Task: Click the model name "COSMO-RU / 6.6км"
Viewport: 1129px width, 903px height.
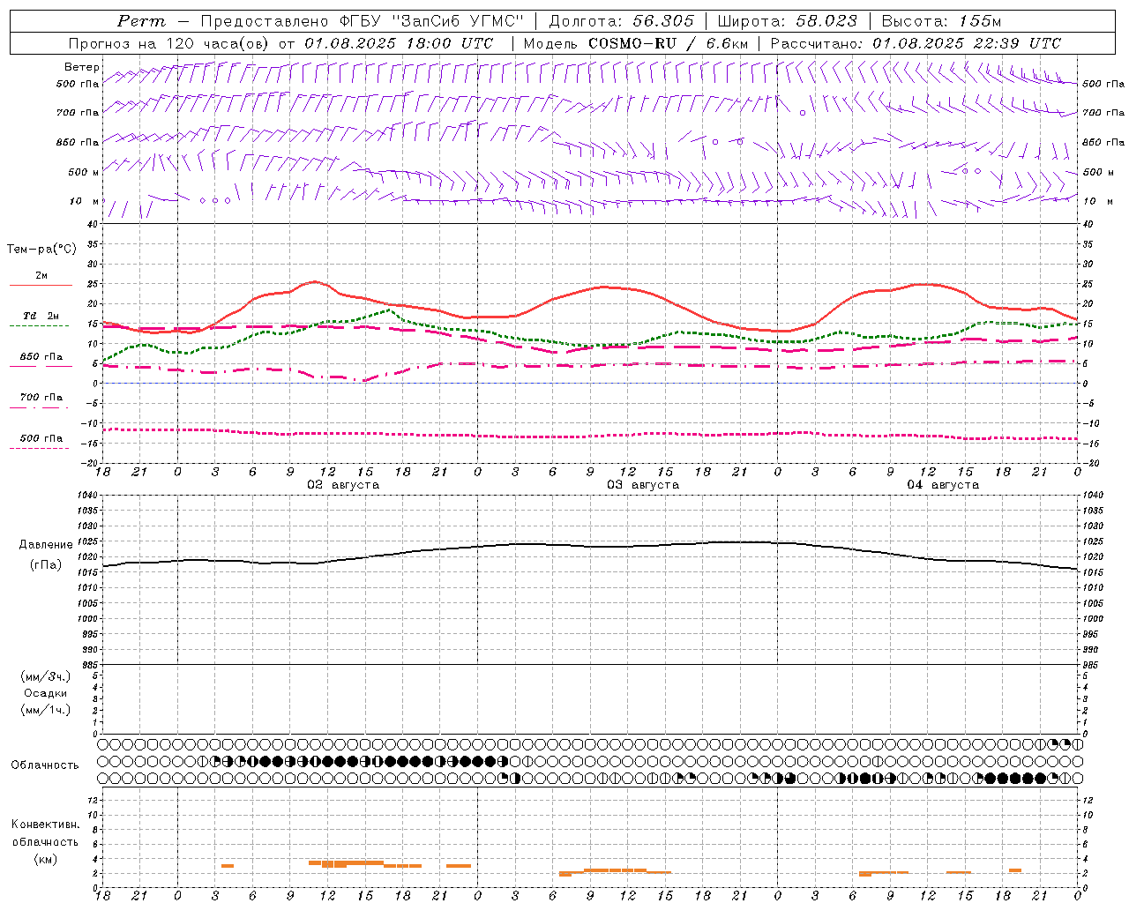Action: (x=669, y=43)
